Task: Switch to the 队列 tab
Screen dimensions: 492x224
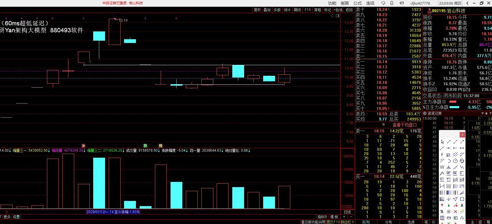Action: 366,222
